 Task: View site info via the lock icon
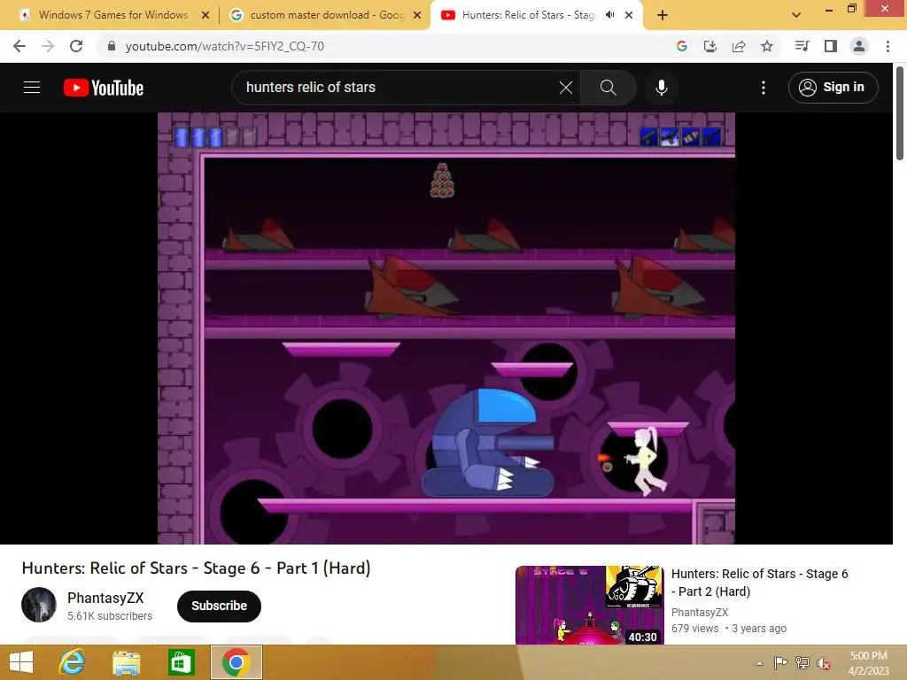pyautogui.click(x=112, y=46)
